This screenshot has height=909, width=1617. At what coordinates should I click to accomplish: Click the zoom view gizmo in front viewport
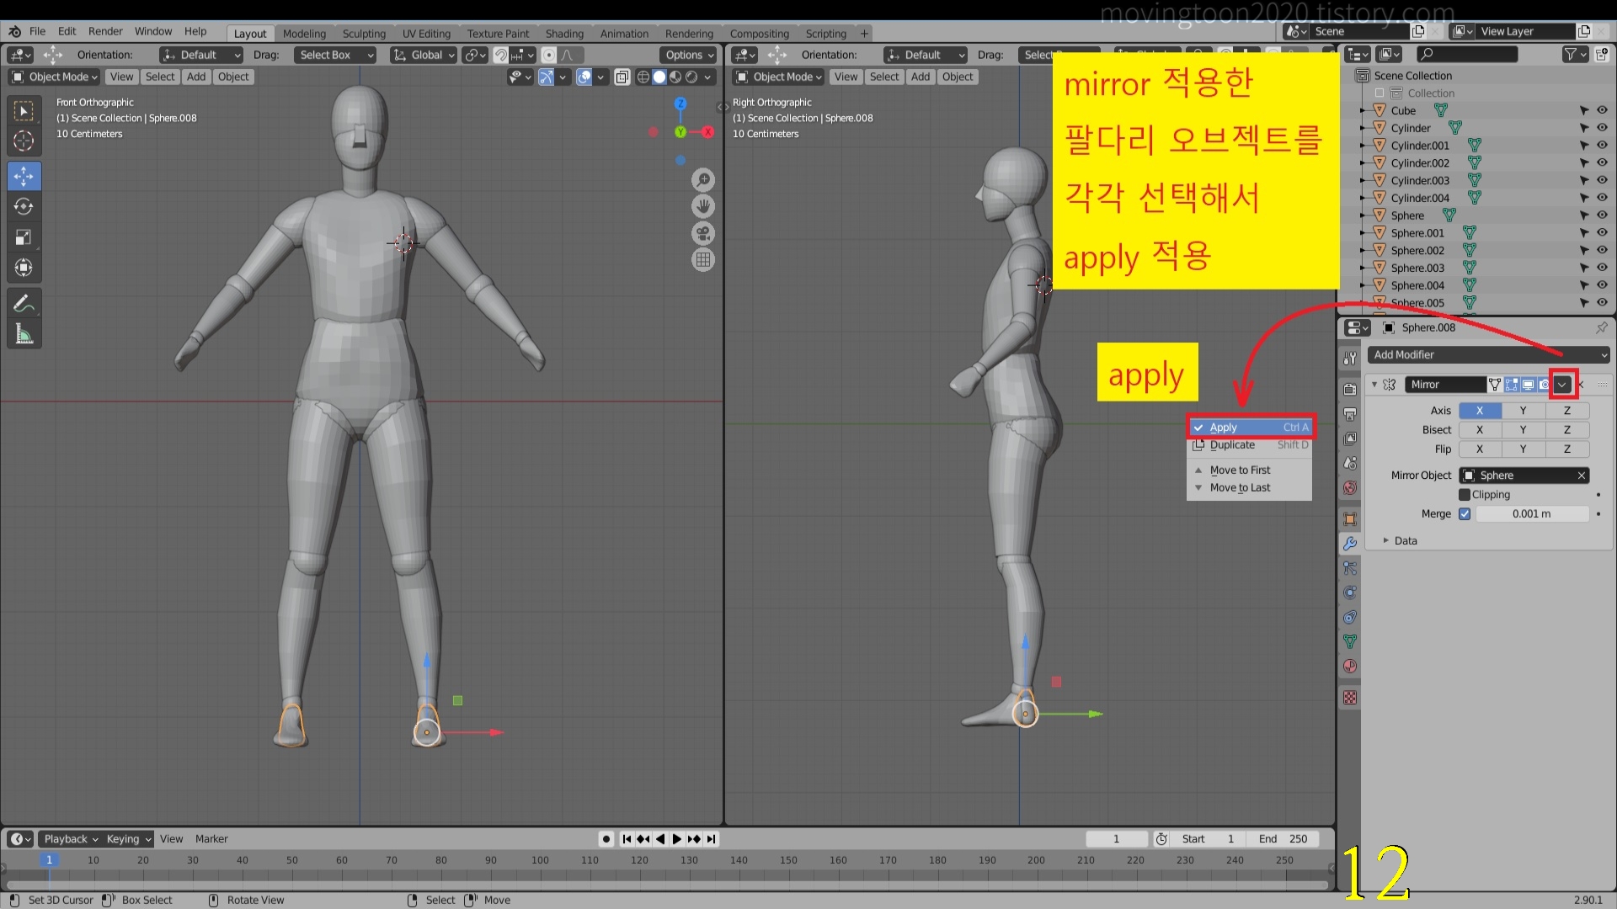point(703,179)
